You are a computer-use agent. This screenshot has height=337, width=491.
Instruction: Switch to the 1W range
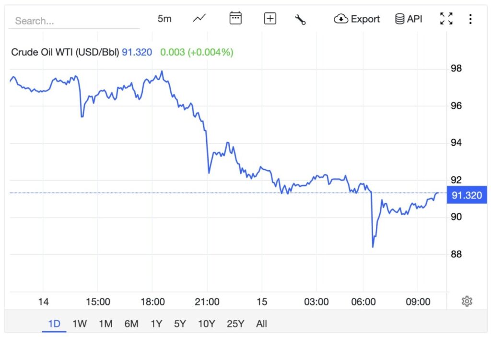point(80,324)
